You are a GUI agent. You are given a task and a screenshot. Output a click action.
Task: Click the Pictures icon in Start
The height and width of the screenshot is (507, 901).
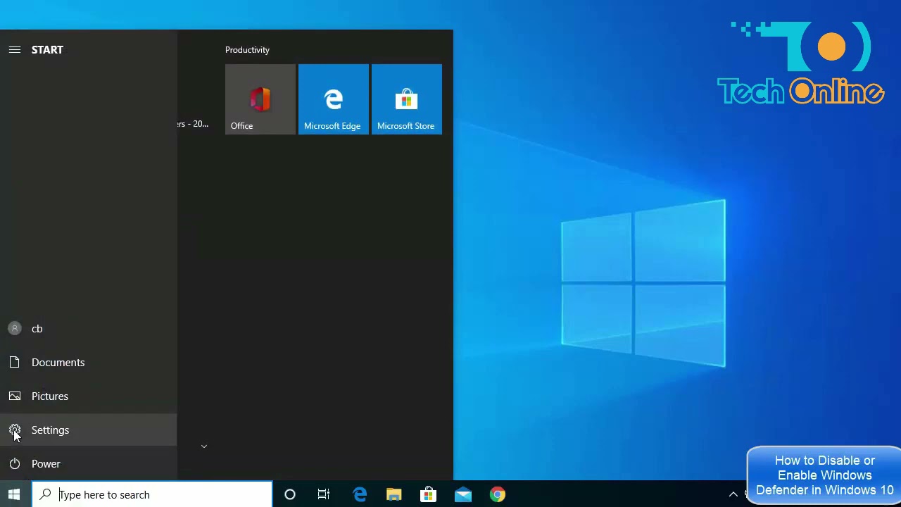(15, 396)
